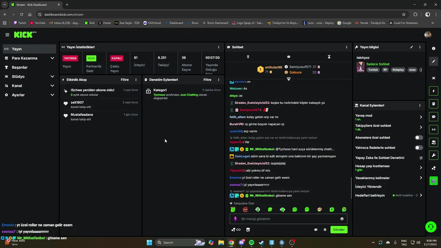Click the purple microphone icon in the message box
441x248 pixels.
[236, 219]
